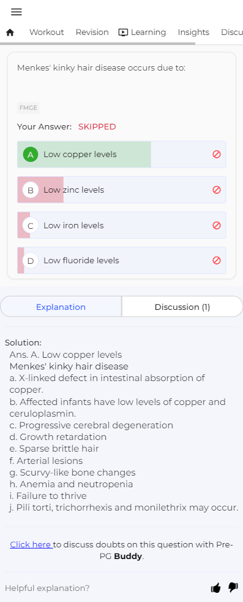Open the Learning tab
This screenshot has height=602, width=243.
[143, 33]
